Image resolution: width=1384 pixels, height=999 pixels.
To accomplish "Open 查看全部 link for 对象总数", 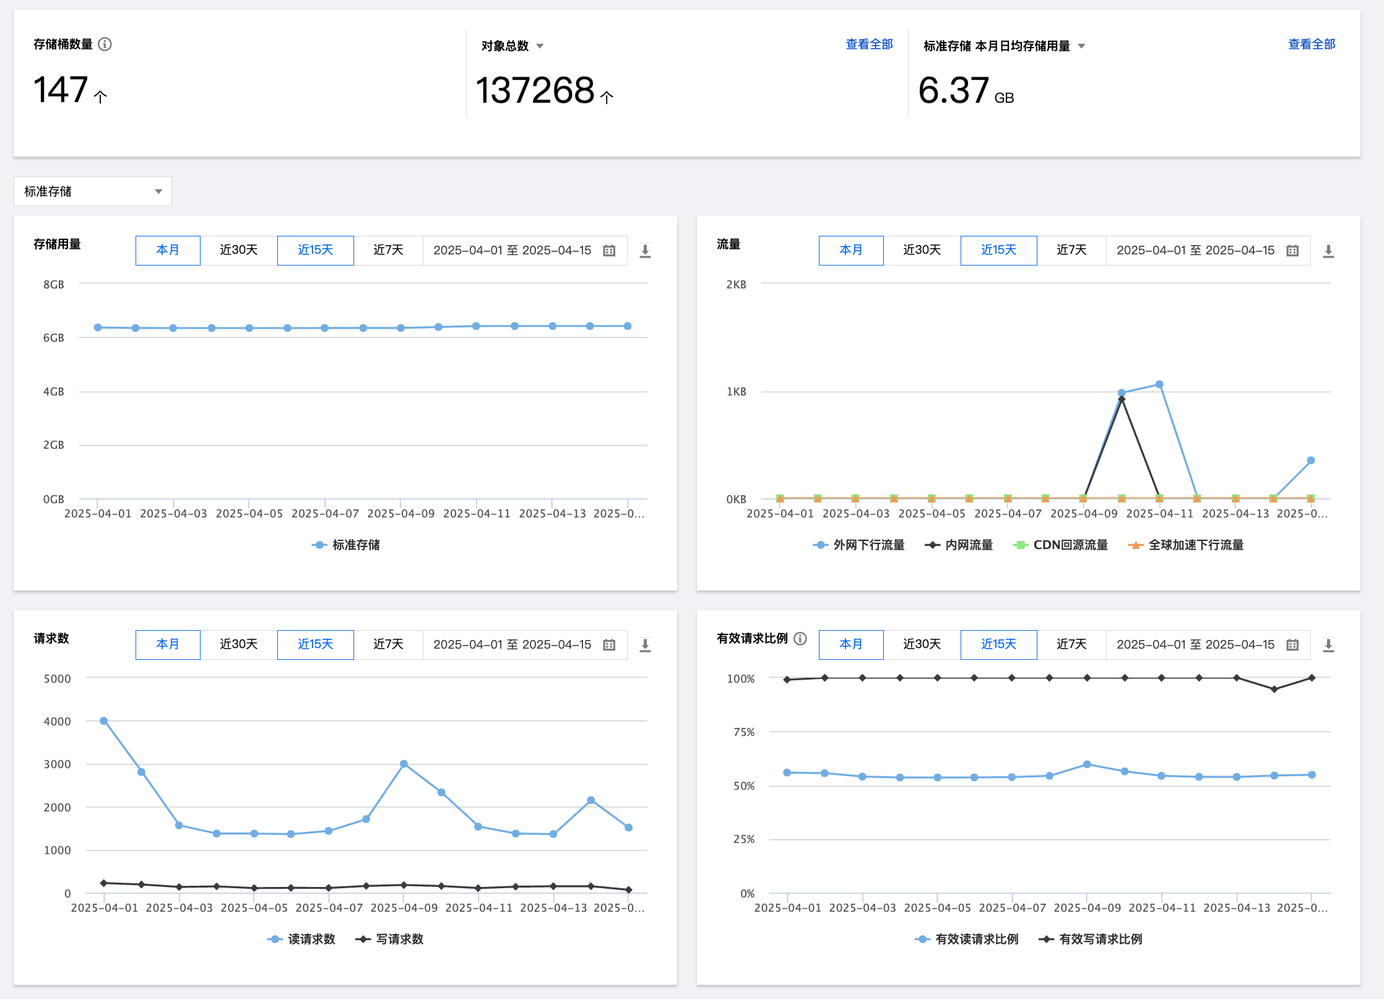I will tap(869, 44).
